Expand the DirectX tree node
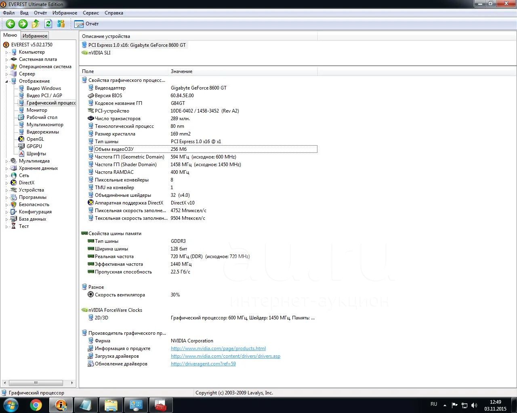This screenshot has height=413, width=517. 6,183
